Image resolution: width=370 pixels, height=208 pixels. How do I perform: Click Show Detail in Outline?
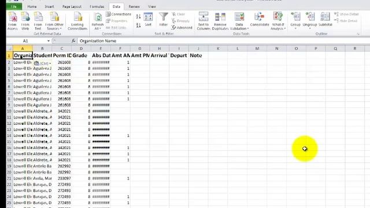[346, 14]
